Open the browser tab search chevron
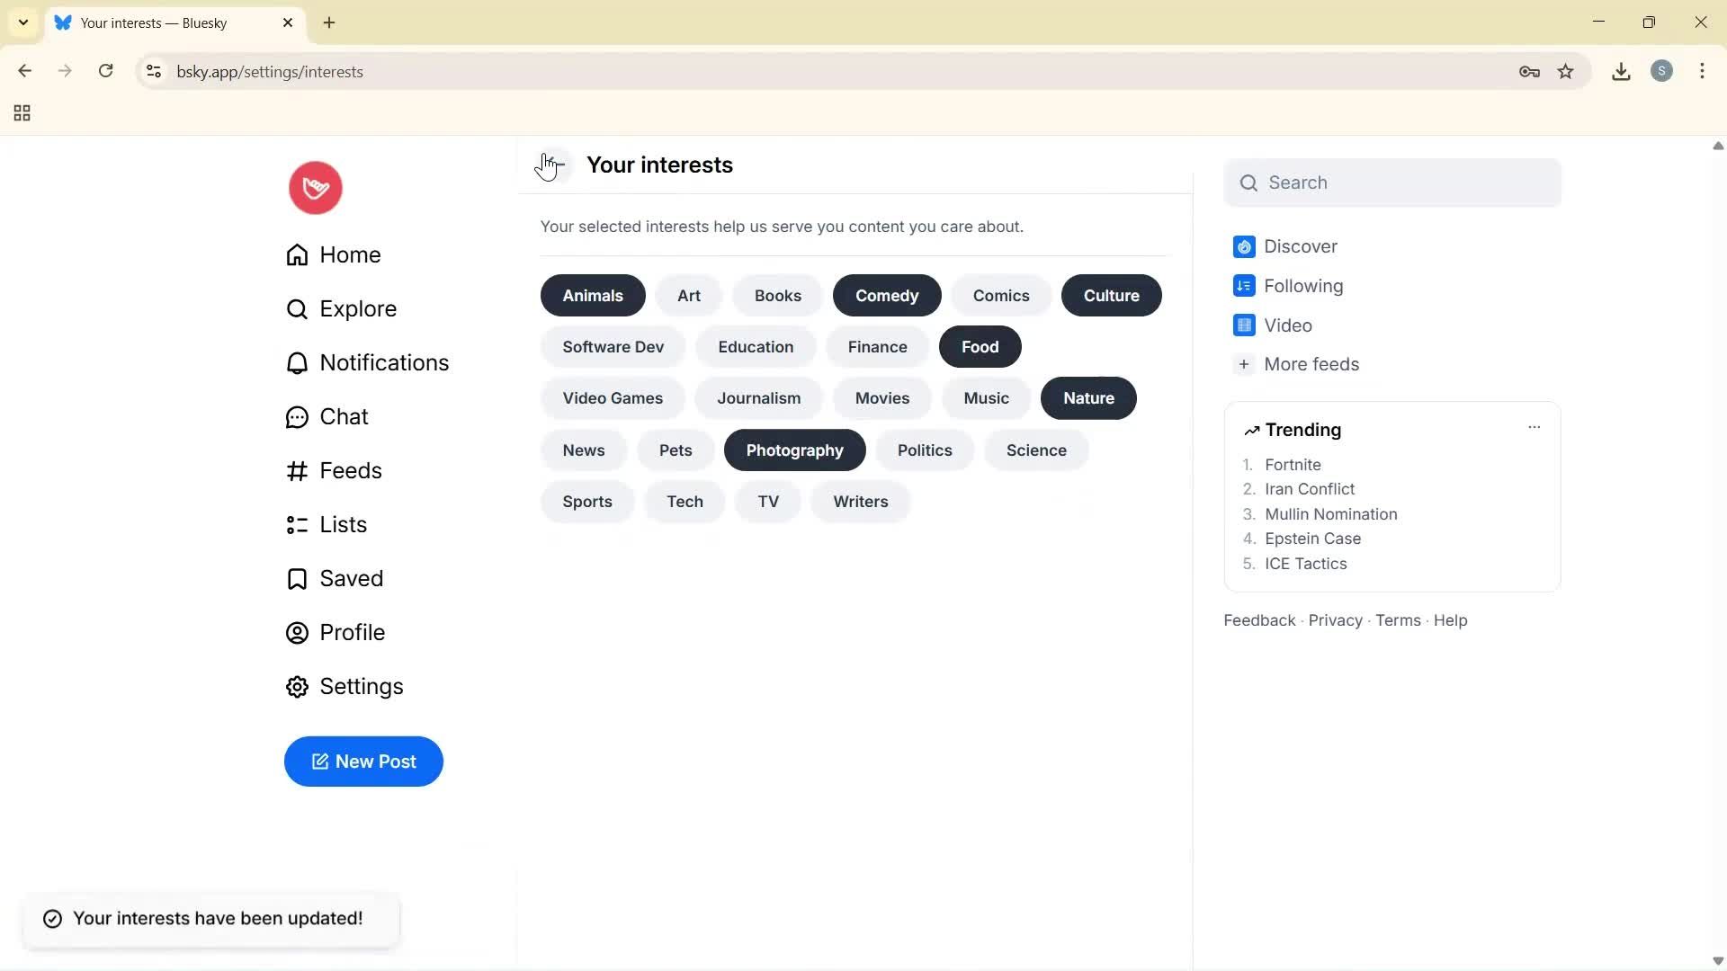This screenshot has height=971, width=1727. (x=22, y=22)
